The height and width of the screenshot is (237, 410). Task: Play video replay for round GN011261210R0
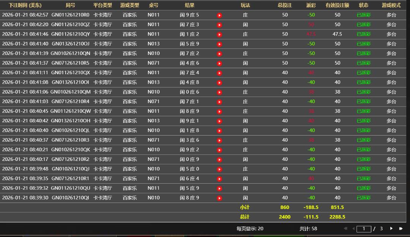219,15
